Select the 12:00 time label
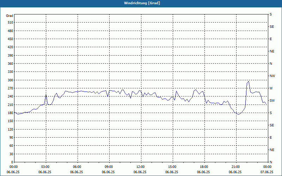The width and height of the screenshot is (282, 176). click(x=141, y=167)
